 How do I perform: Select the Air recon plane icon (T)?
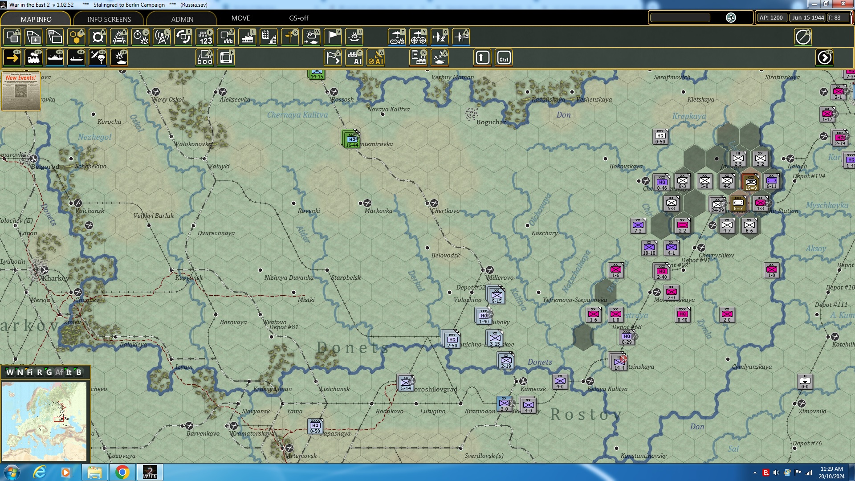397,37
